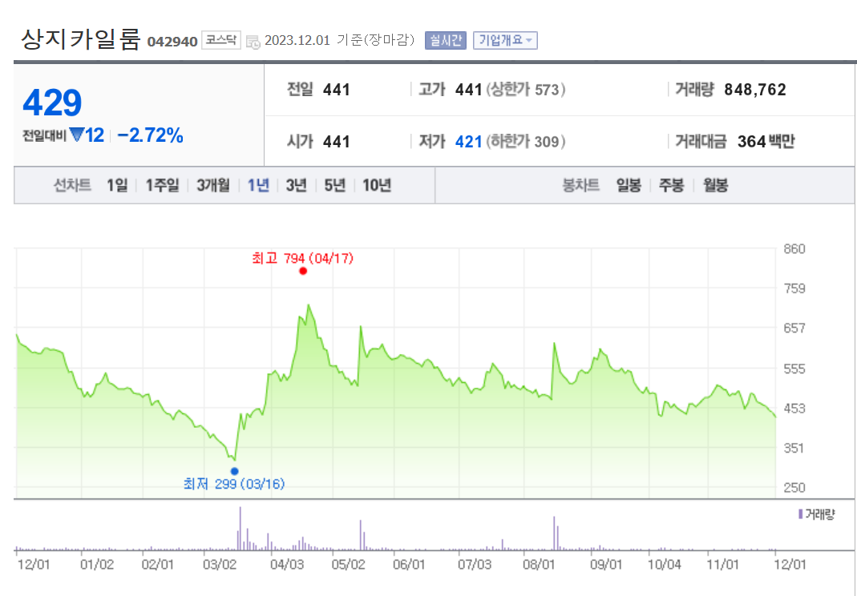The height and width of the screenshot is (596, 857).
Task: Click the calendar clock icon beside the date
Action: click(253, 42)
